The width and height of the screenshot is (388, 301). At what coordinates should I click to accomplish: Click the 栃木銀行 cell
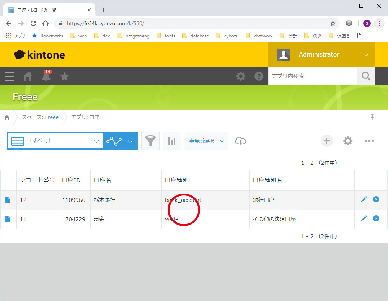click(126, 200)
